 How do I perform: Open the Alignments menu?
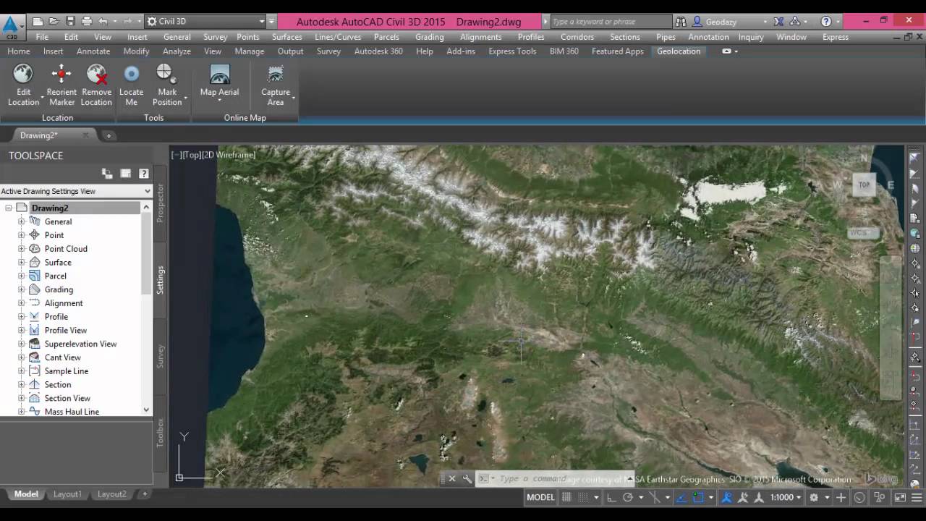480,37
